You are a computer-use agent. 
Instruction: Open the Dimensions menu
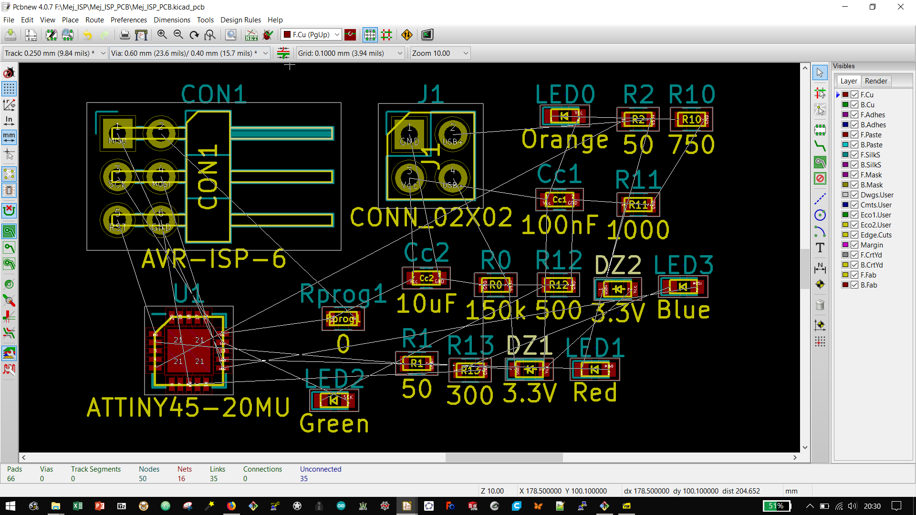tap(172, 20)
